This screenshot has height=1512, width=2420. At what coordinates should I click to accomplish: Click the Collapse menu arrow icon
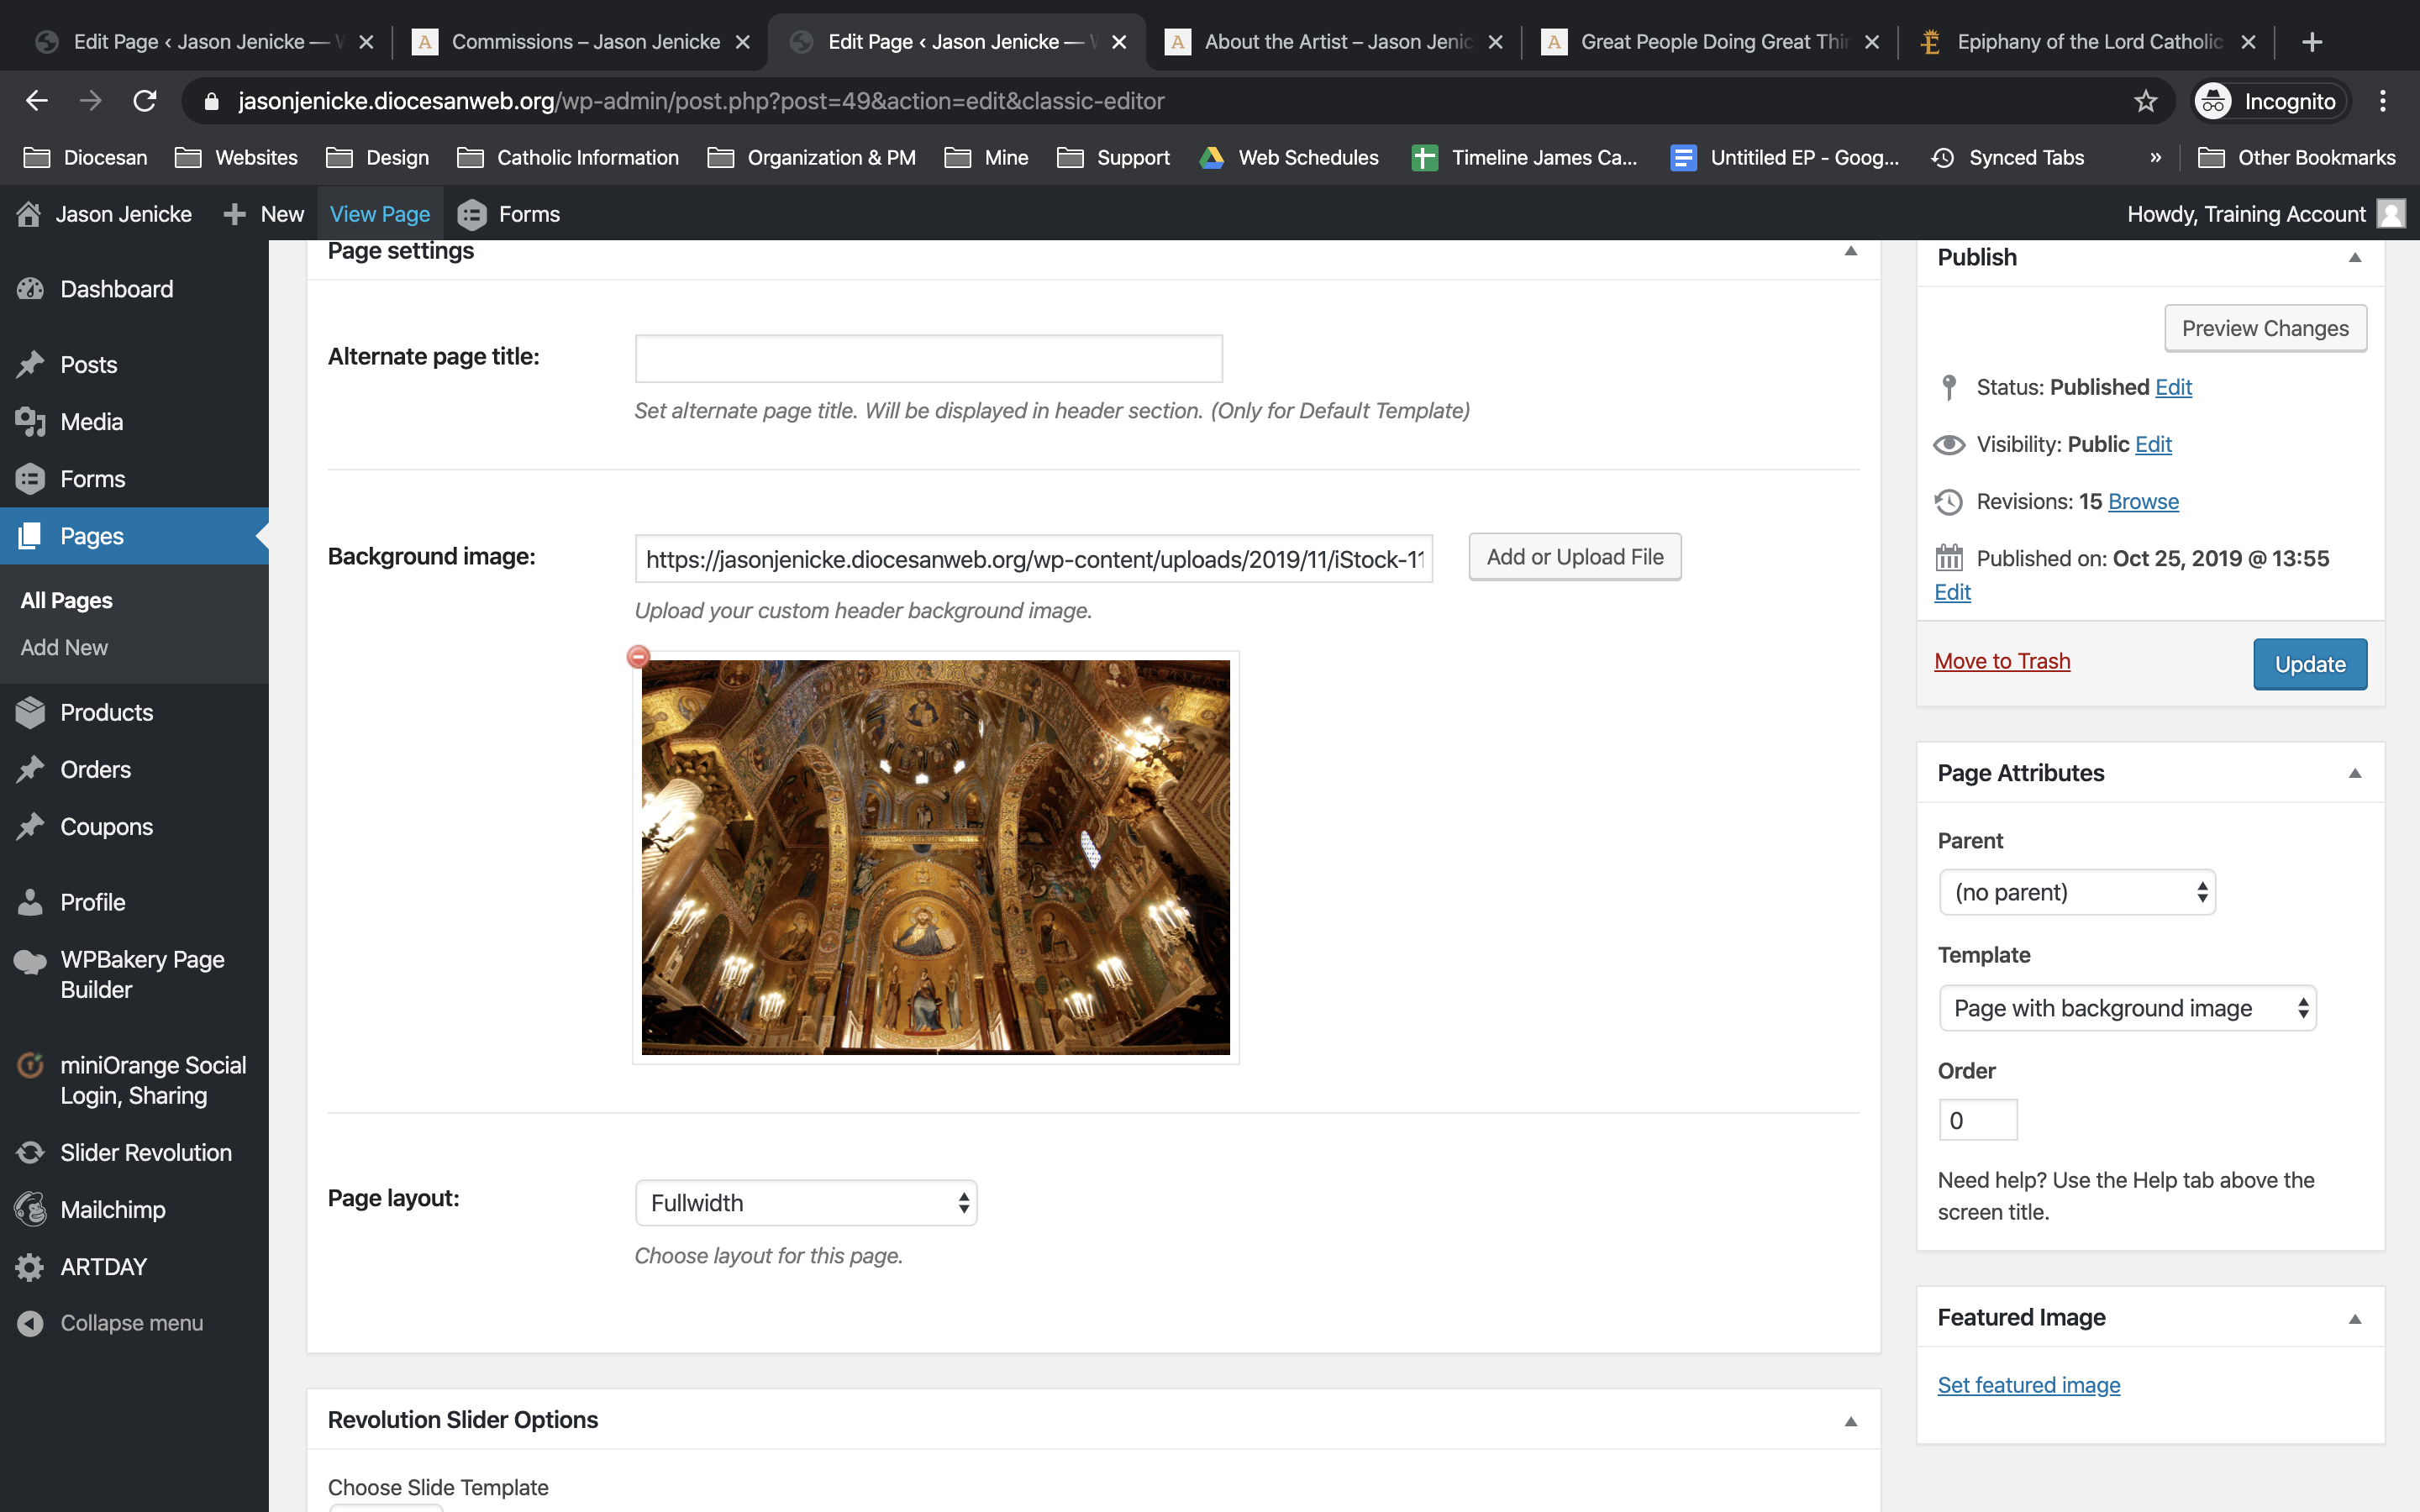[30, 1323]
